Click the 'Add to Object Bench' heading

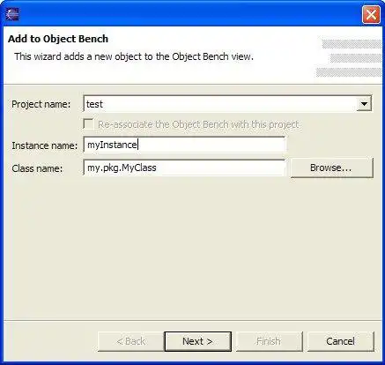pyautogui.click(x=58, y=39)
